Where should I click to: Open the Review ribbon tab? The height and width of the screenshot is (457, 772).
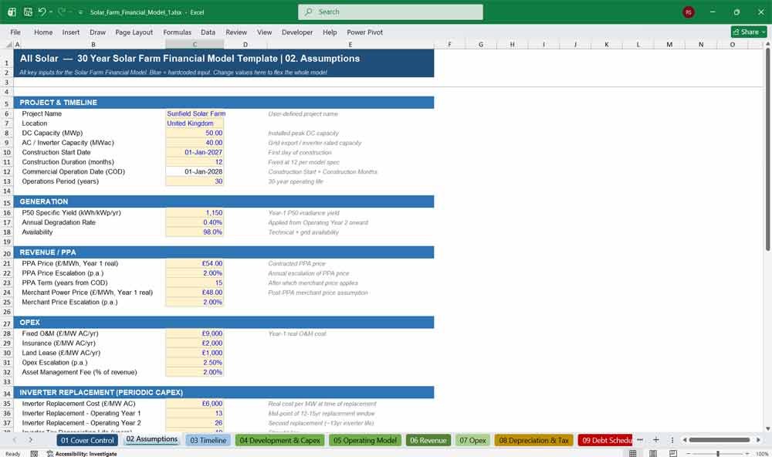pos(236,32)
